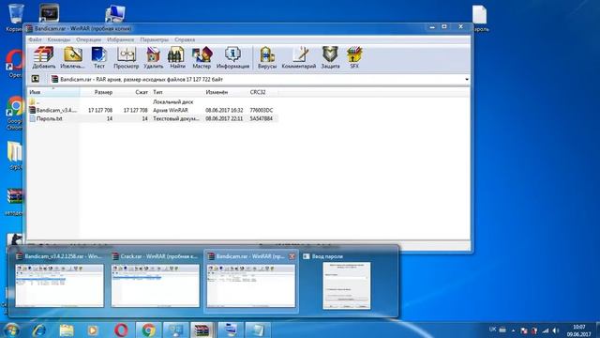This screenshot has width=600, height=338.
Task: Click the Вирусы (virus scan) icon
Action: 267,58
